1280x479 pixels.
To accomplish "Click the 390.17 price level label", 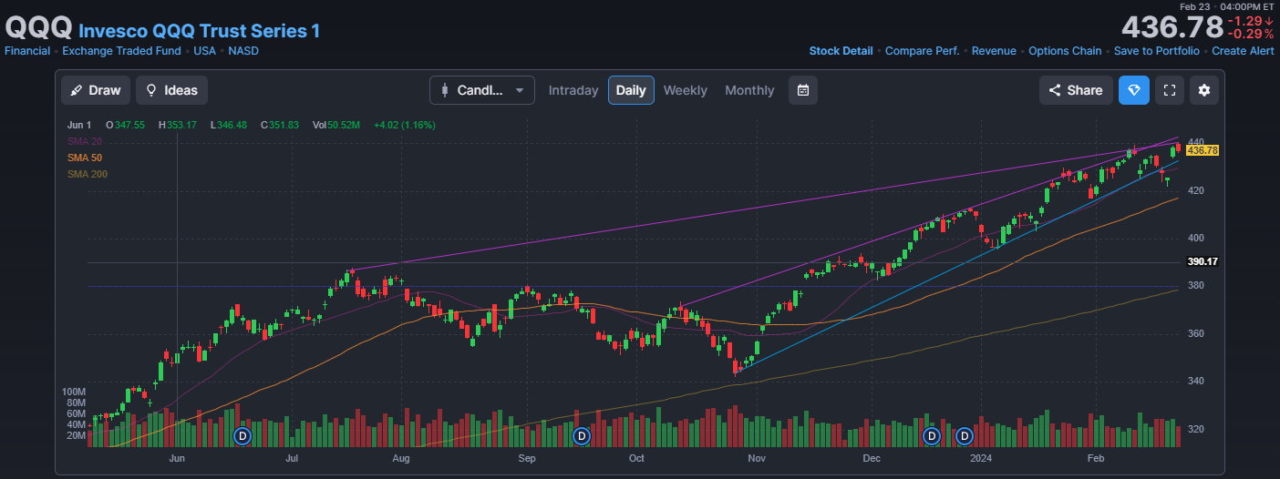I will 1203,262.
